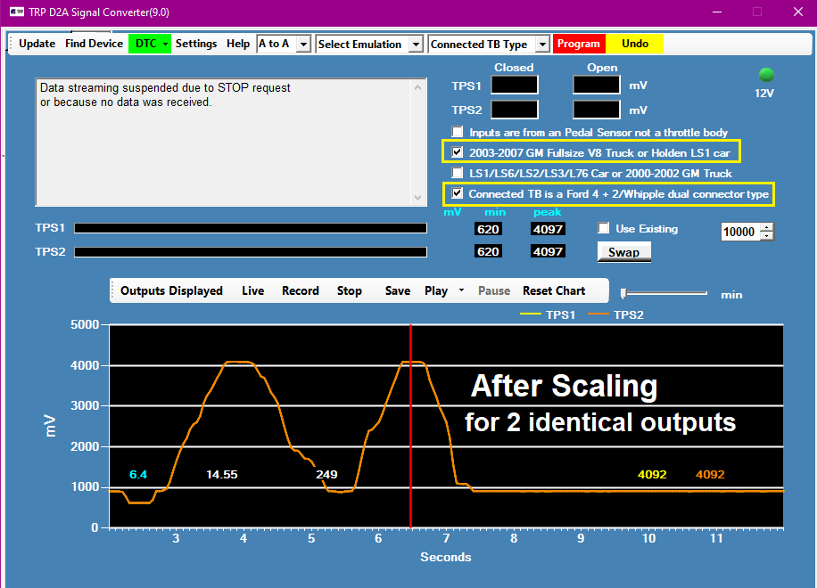Click the green 12V status indicator
The width and height of the screenshot is (817, 588).
(x=766, y=75)
